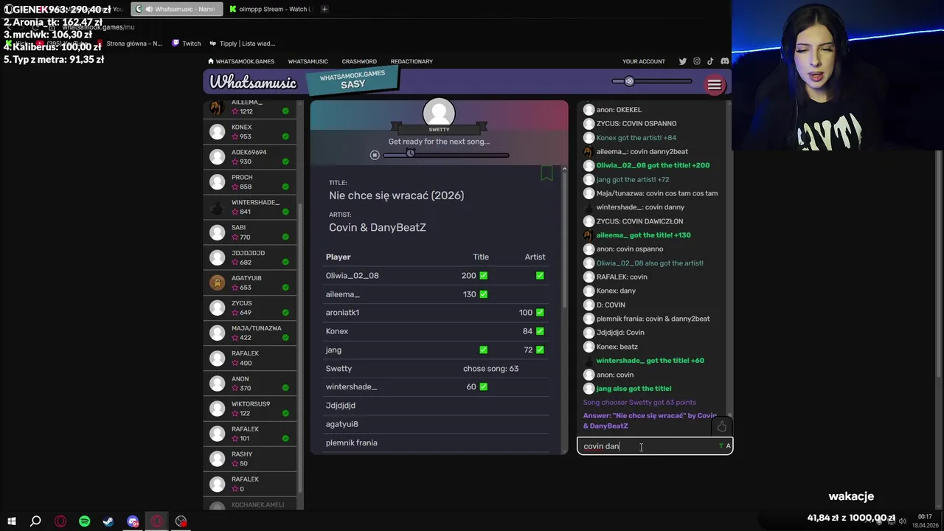
Task: Click KONEX's avatar in player list
Action: coord(217,132)
